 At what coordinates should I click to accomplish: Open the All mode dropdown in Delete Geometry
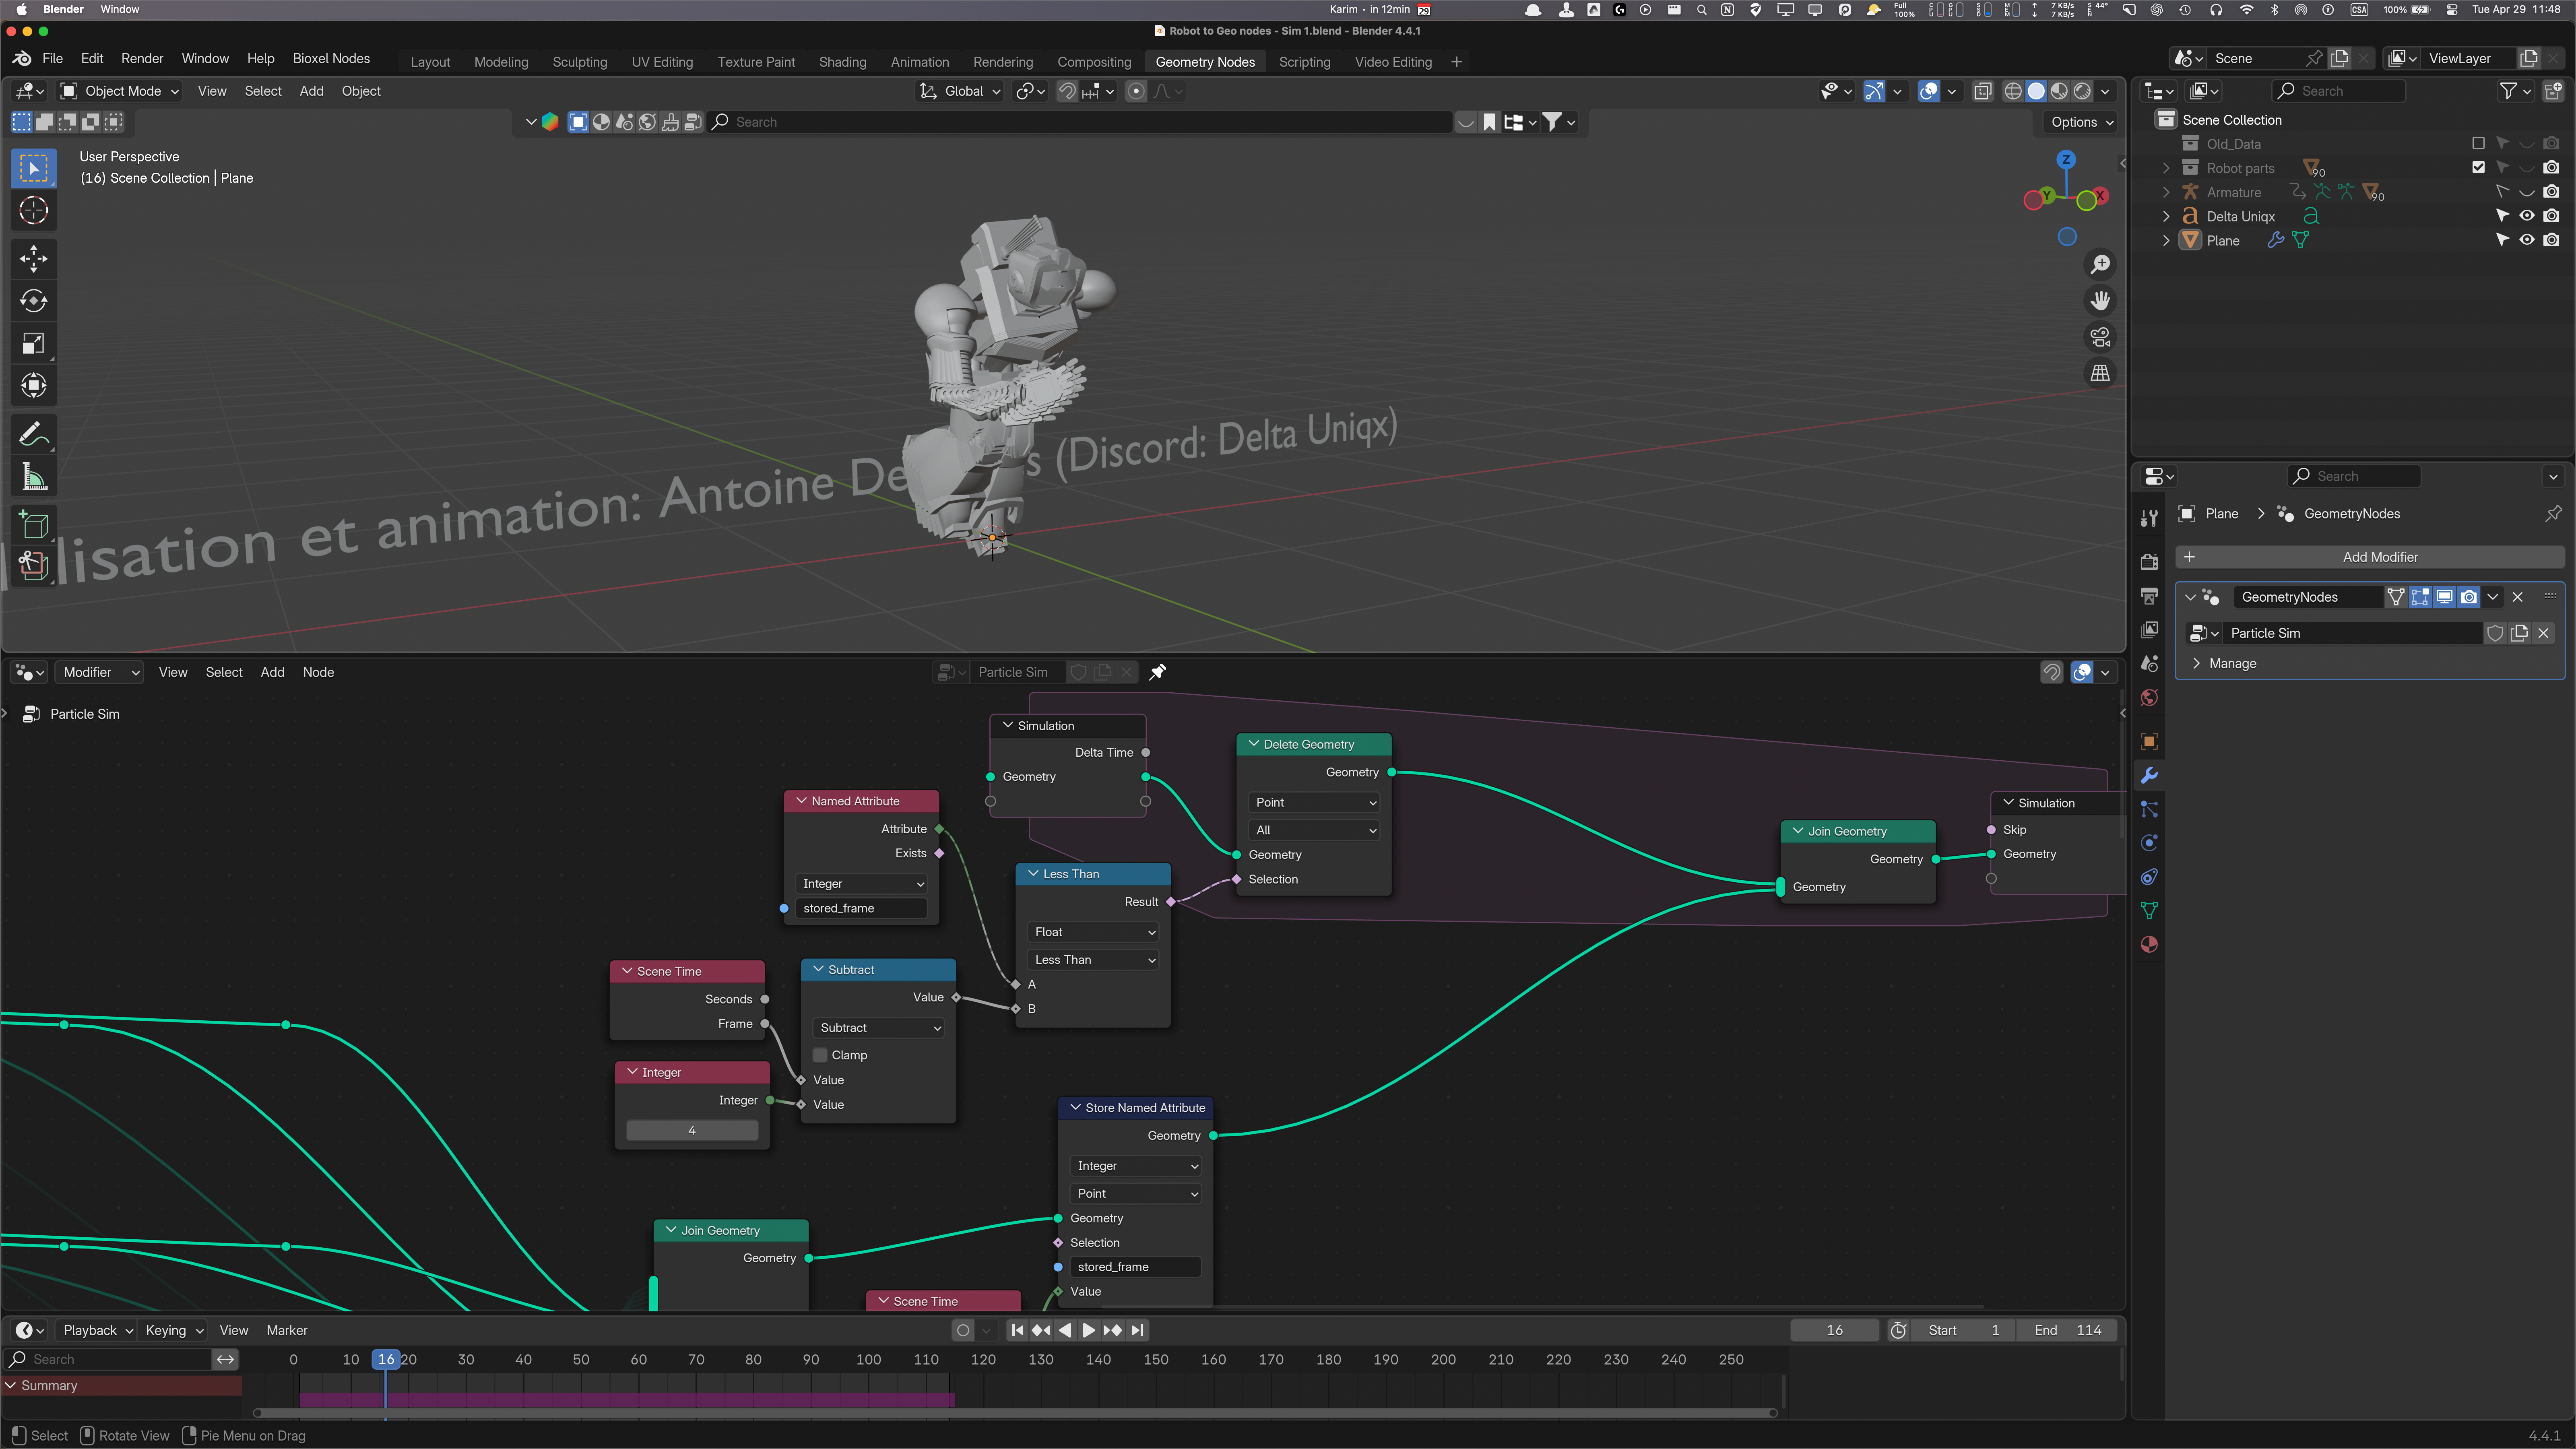(1314, 830)
